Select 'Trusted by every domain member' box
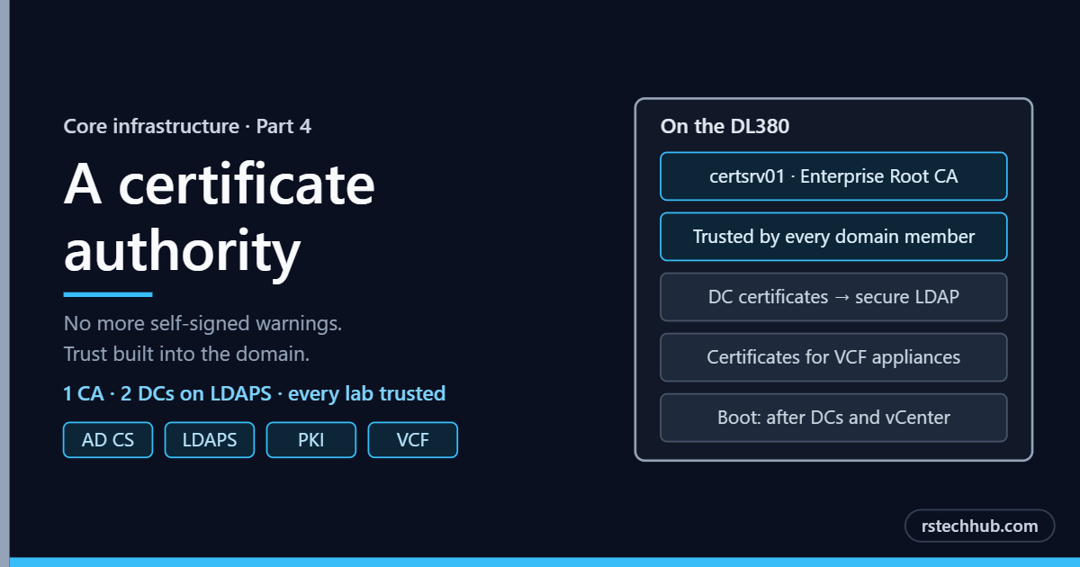Viewport: 1080px width, 567px height. point(833,237)
